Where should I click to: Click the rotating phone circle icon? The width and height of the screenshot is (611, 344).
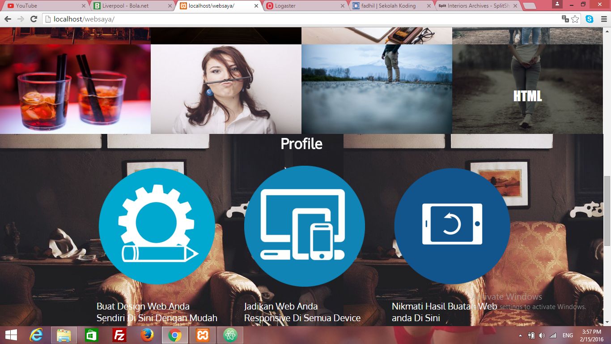point(452,226)
